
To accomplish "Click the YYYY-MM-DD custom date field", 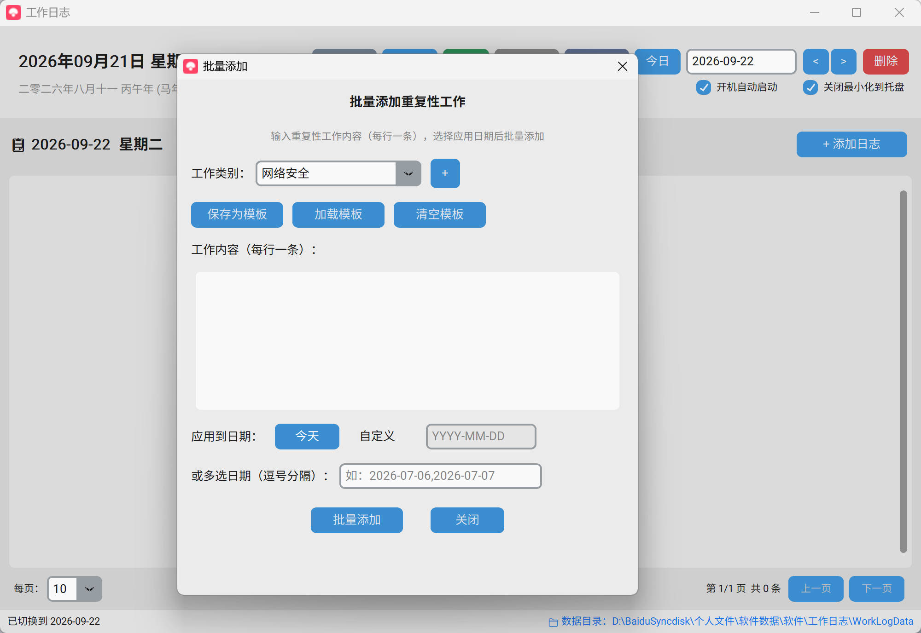I will click(x=481, y=436).
